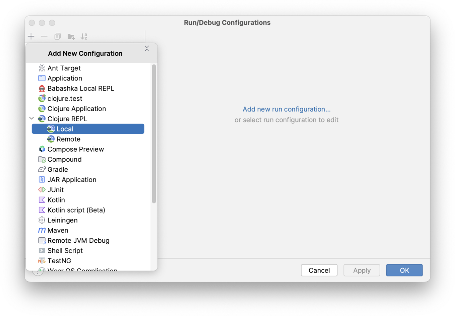Click the configuration list vertical scrollbar

[154, 134]
